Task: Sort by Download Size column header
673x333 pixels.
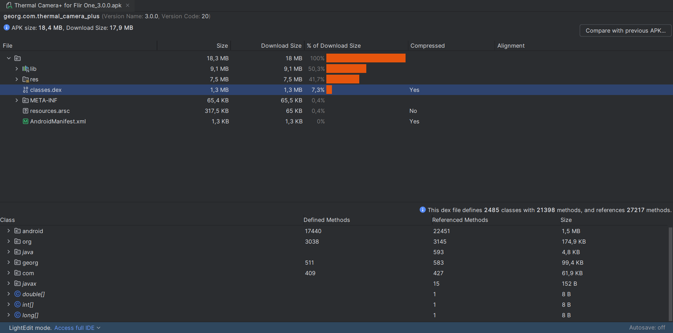Action: coord(281,46)
